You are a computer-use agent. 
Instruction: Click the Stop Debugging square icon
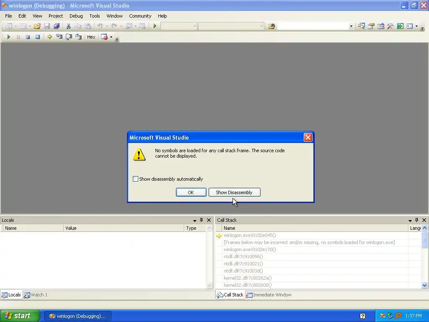point(28,37)
